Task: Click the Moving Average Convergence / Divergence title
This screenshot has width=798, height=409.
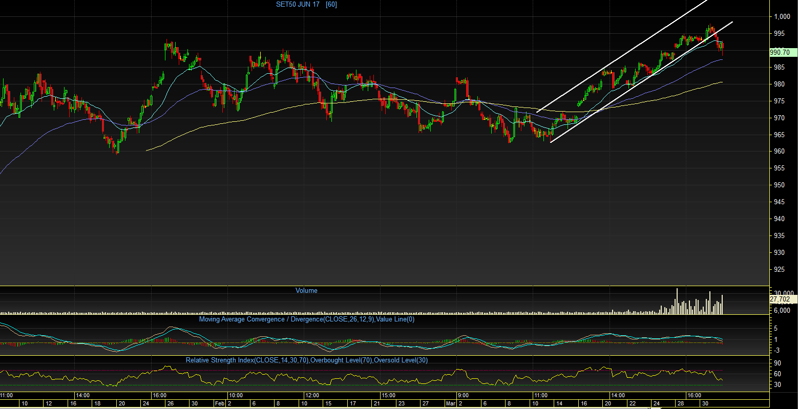Action: pyautogui.click(x=307, y=319)
